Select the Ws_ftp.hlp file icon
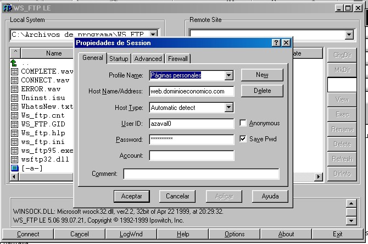Screen dimensions: 368x244 (14, 133)
